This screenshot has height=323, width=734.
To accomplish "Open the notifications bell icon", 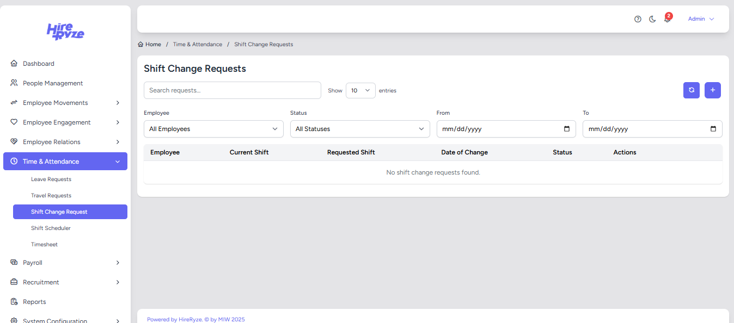I will [x=667, y=19].
